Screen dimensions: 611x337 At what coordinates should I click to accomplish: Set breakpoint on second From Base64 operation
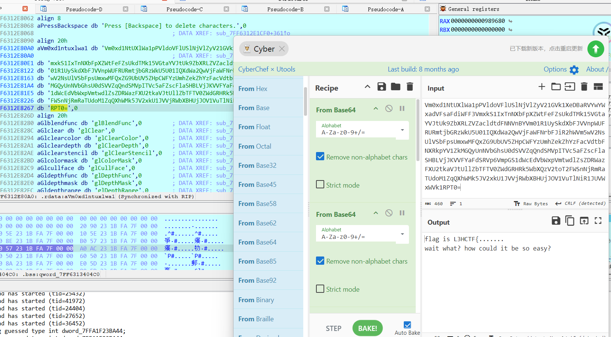(402, 213)
